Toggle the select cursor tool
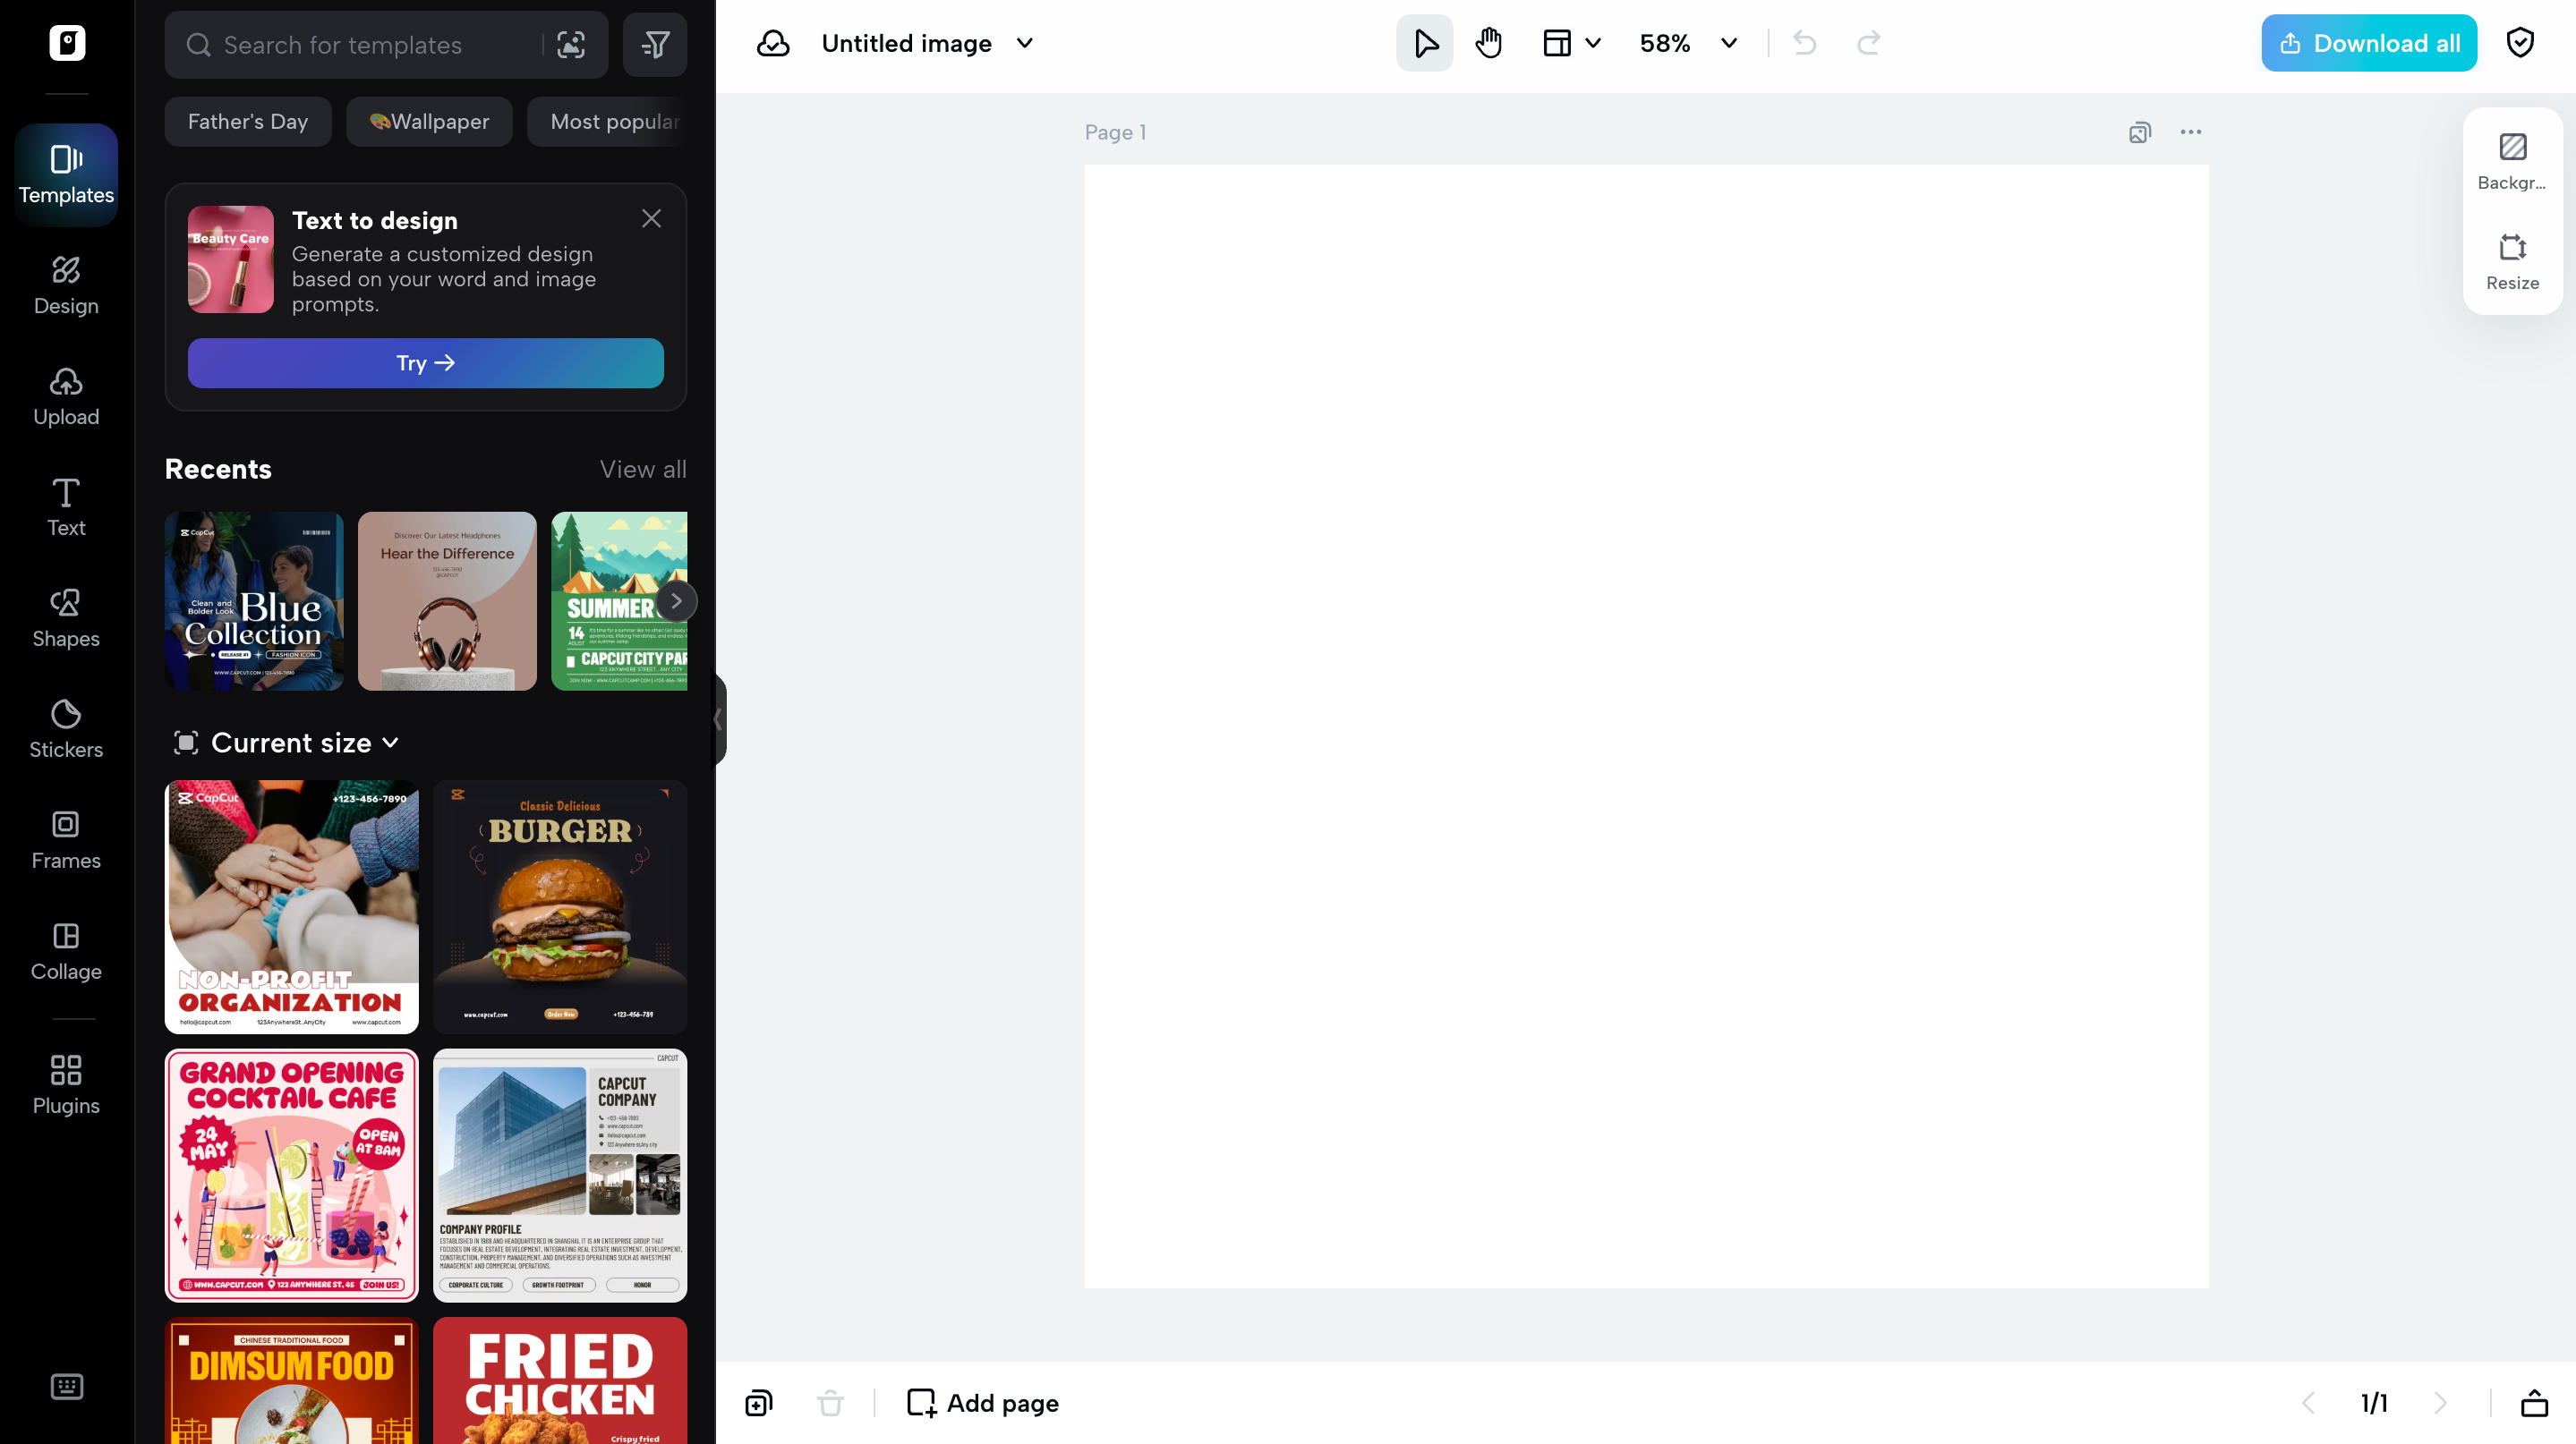 click(1424, 43)
